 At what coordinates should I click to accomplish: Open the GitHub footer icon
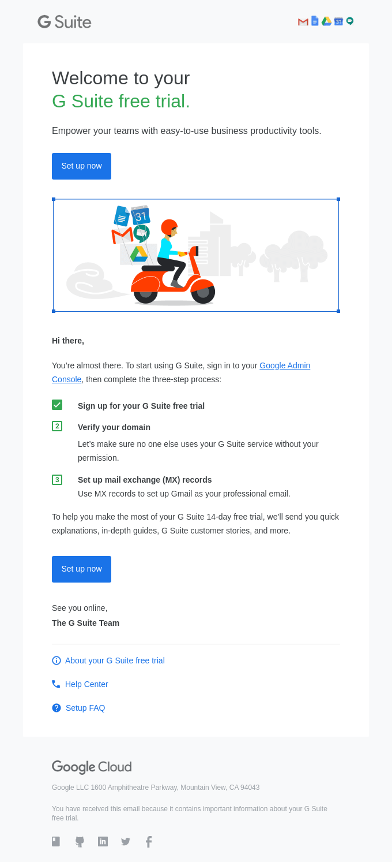(x=80, y=842)
